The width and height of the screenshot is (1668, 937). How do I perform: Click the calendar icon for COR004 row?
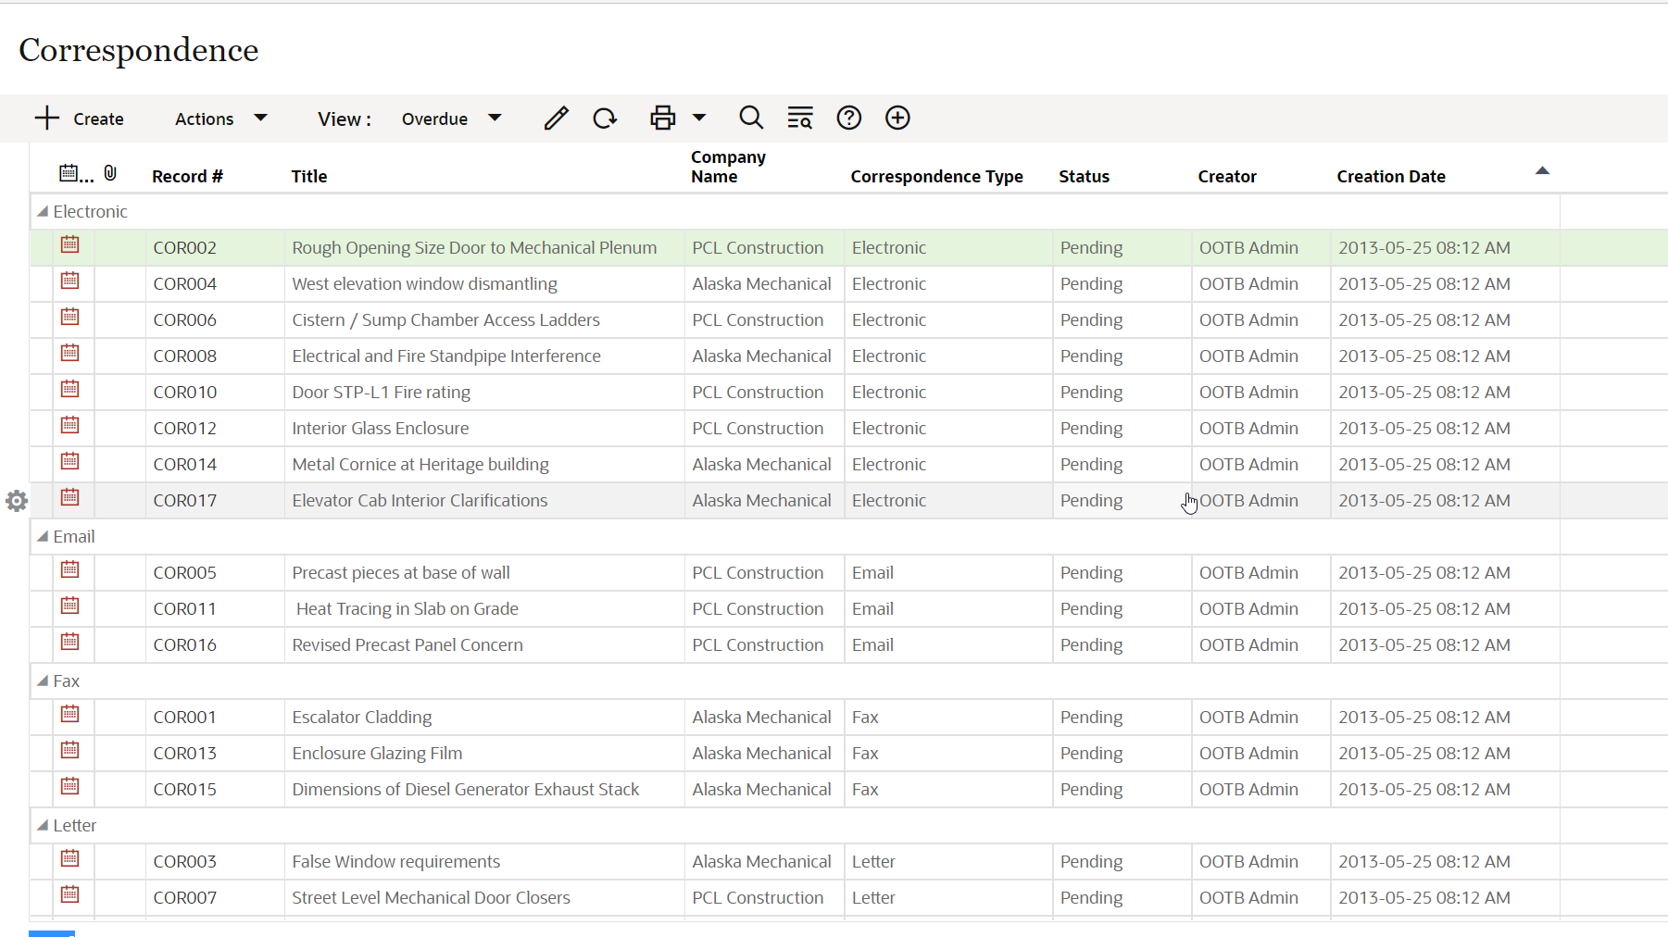(x=70, y=281)
